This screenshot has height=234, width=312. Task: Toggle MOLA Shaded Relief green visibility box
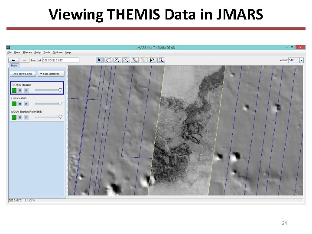tap(14, 117)
